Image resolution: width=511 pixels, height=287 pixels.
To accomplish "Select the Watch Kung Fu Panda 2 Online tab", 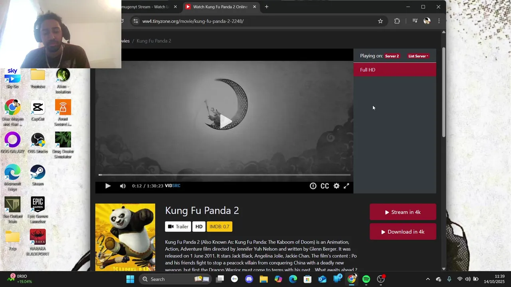I will pyautogui.click(x=220, y=7).
